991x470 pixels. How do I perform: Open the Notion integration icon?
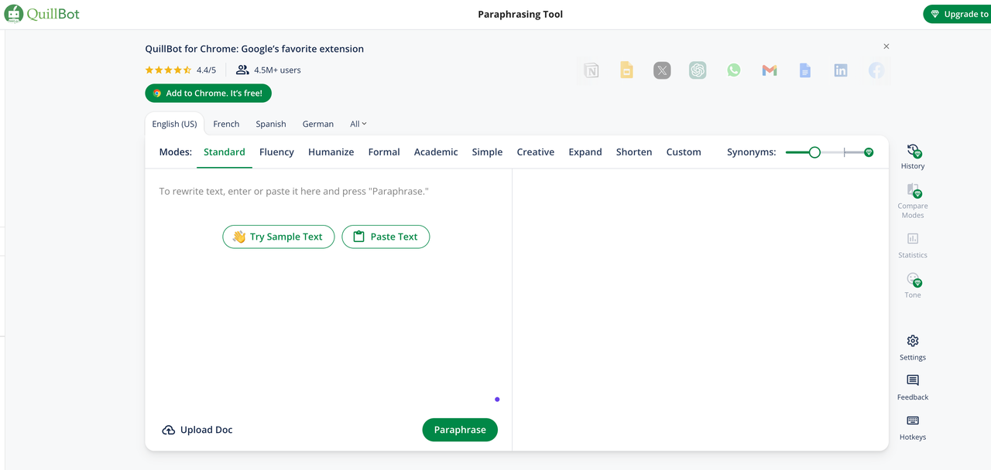tap(592, 70)
